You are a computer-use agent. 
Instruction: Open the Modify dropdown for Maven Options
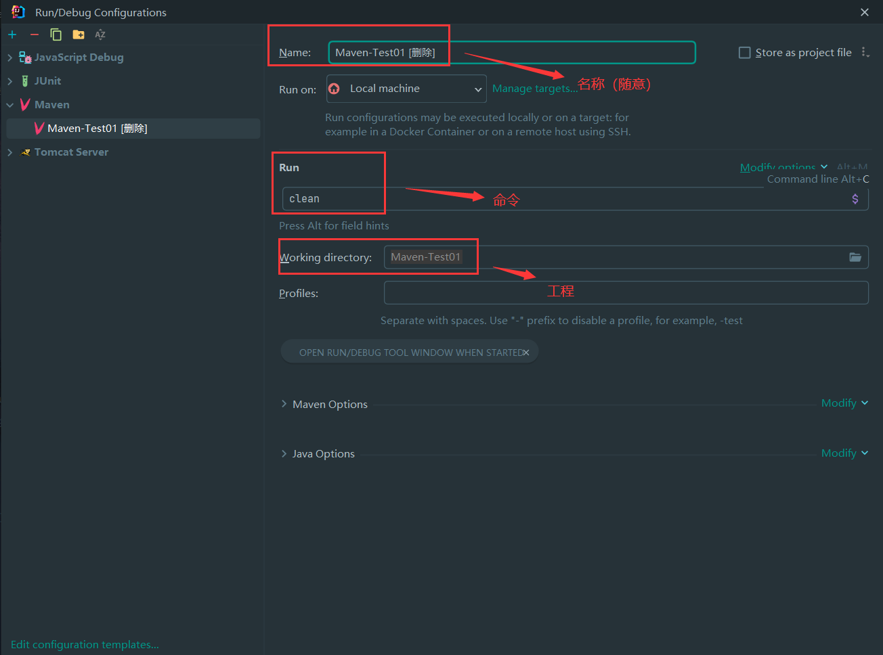844,403
